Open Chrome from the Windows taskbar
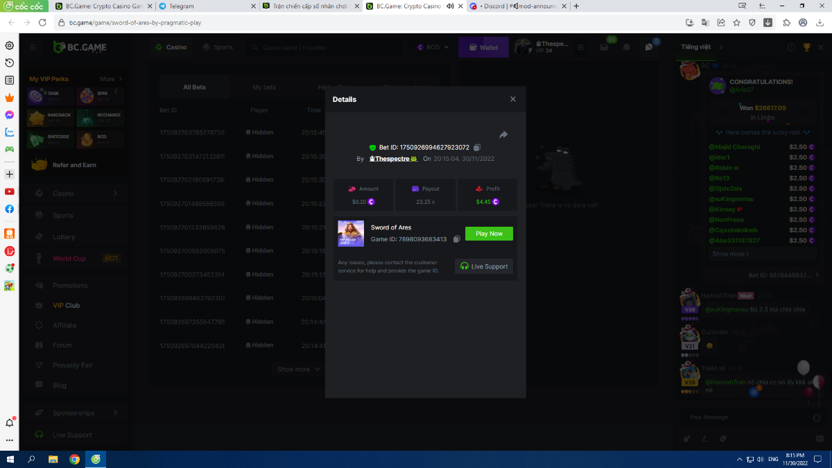Viewport: 832px width, 468px height. point(74,459)
